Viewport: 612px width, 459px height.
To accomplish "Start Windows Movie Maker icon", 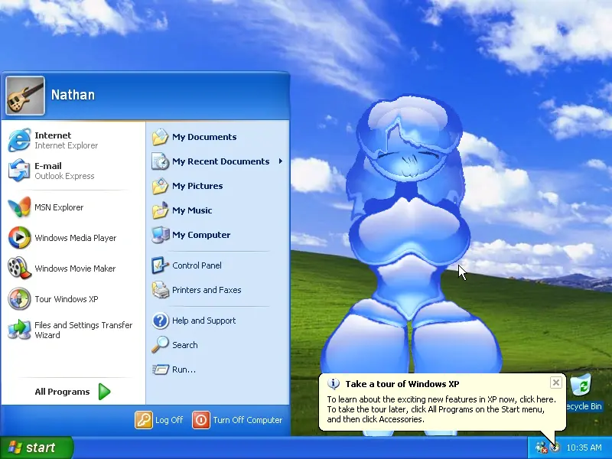I will pos(19,269).
